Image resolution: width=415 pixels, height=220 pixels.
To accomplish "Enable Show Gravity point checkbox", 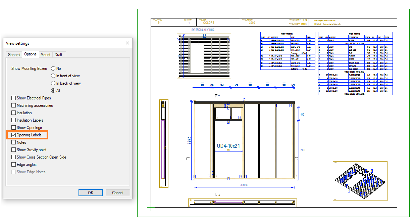I will 14,150.
